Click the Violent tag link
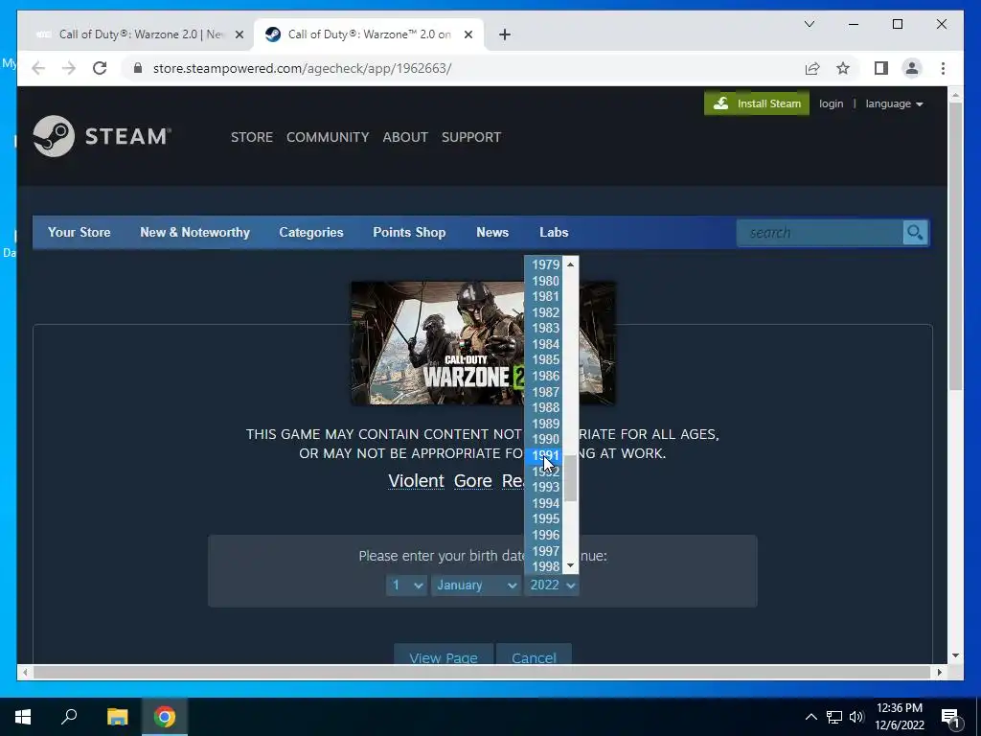 [416, 481]
